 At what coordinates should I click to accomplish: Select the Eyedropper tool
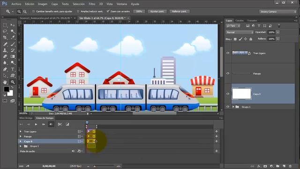tap(13, 38)
